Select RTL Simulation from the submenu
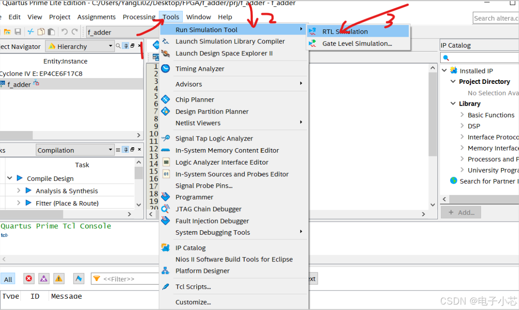This screenshot has height=310, width=519. (345, 31)
